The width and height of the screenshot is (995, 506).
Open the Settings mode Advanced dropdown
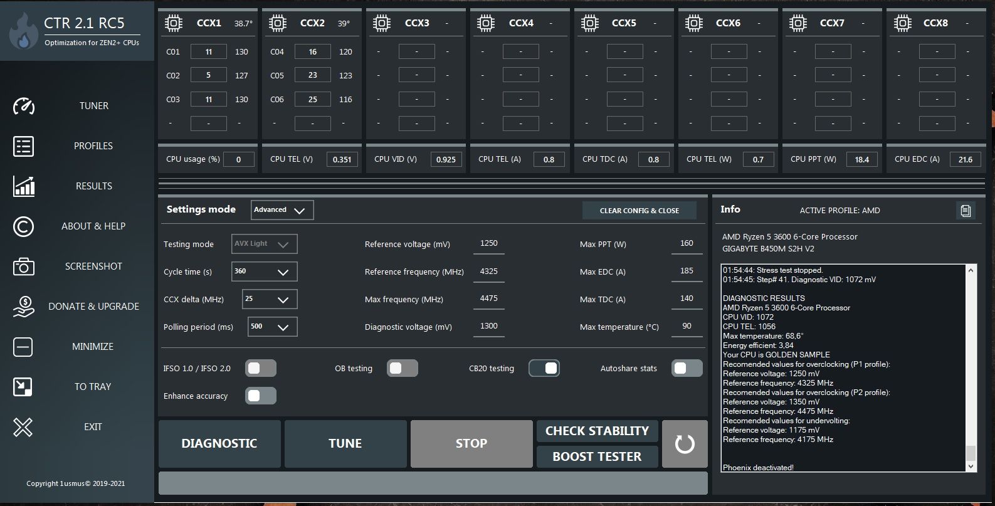tap(282, 210)
